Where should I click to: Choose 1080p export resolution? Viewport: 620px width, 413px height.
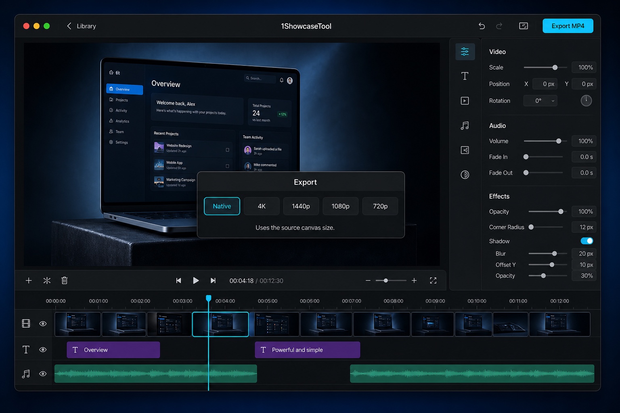pos(341,206)
